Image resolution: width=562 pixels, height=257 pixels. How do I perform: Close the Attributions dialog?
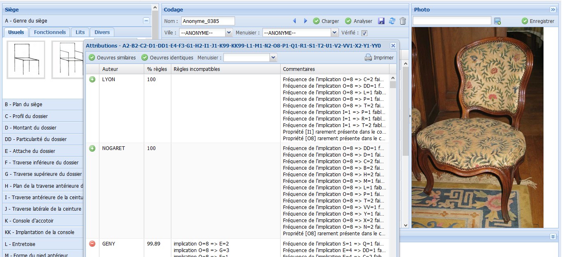(x=393, y=46)
